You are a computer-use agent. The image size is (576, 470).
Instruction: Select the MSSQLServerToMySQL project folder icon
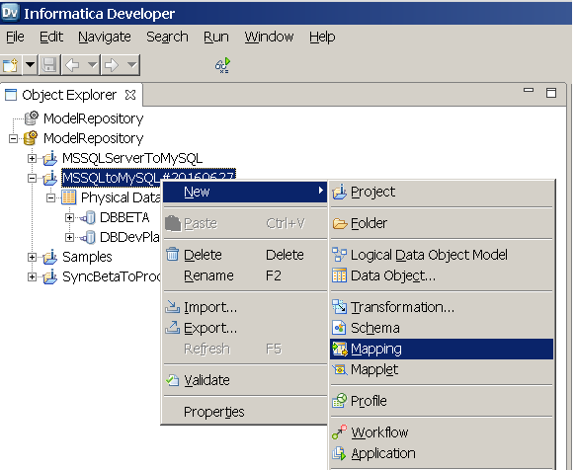point(50,158)
